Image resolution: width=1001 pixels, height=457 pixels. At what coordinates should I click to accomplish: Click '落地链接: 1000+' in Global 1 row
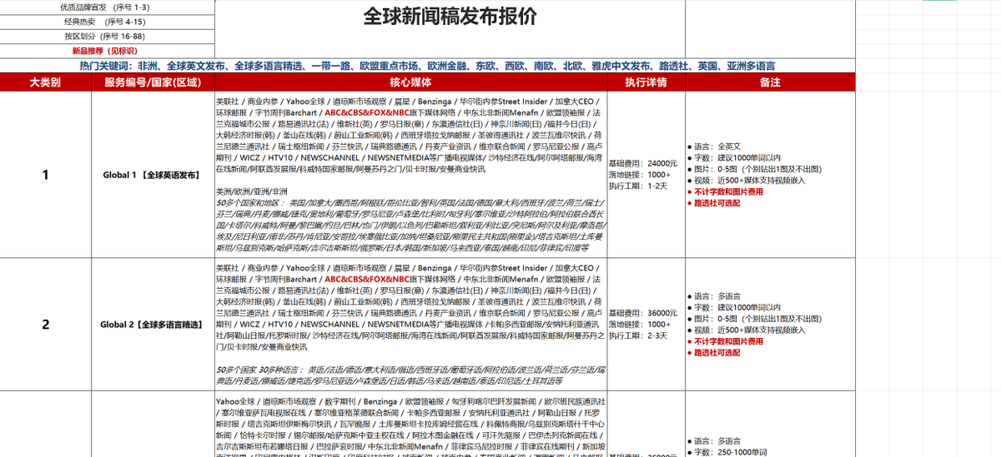pyautogui.click(x=640, y=175)
